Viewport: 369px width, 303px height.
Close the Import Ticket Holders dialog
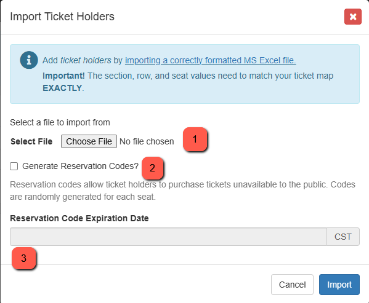353,17
